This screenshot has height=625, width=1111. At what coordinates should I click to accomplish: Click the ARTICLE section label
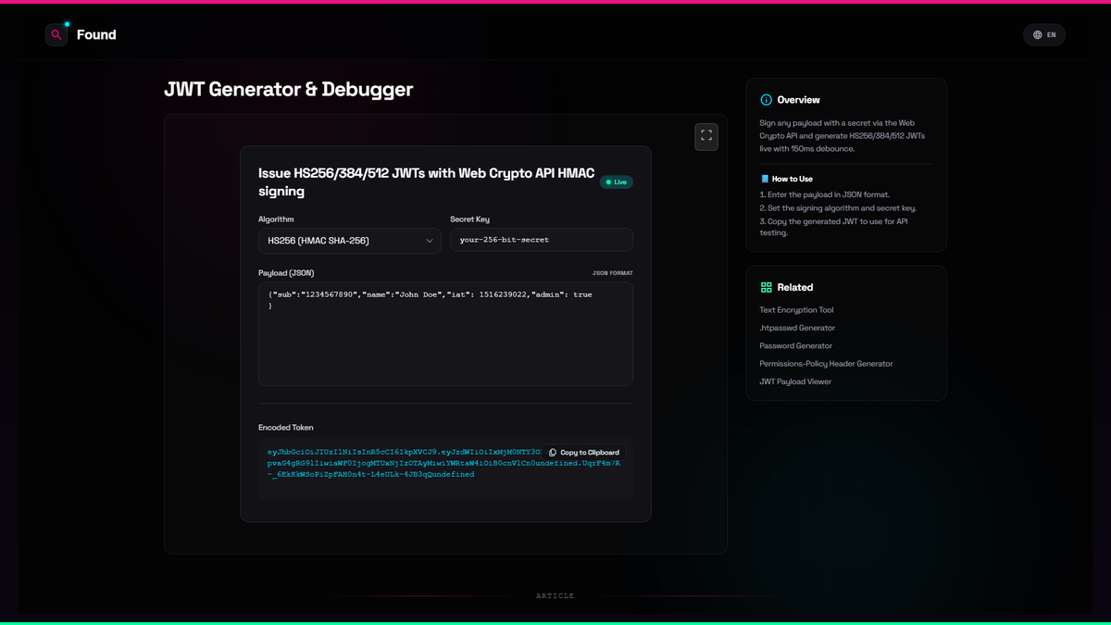click(x=555, y=596)
